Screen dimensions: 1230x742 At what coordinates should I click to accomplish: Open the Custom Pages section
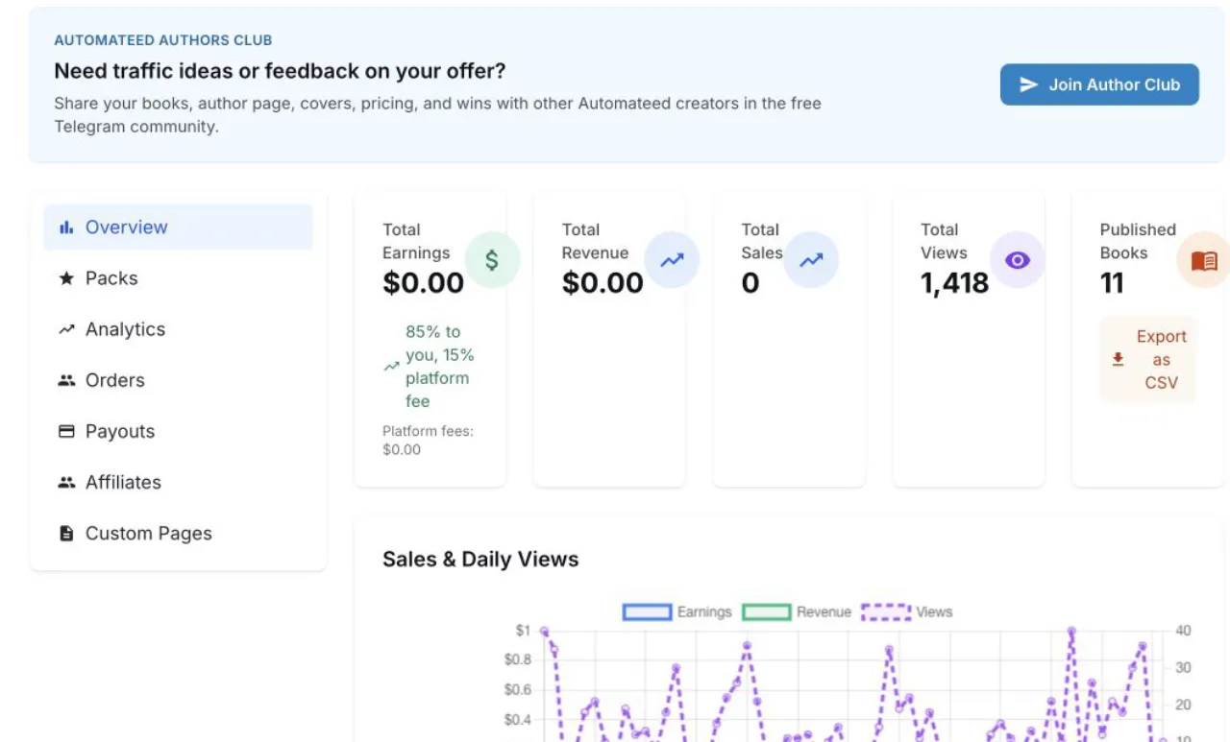[x=178, y=533]
